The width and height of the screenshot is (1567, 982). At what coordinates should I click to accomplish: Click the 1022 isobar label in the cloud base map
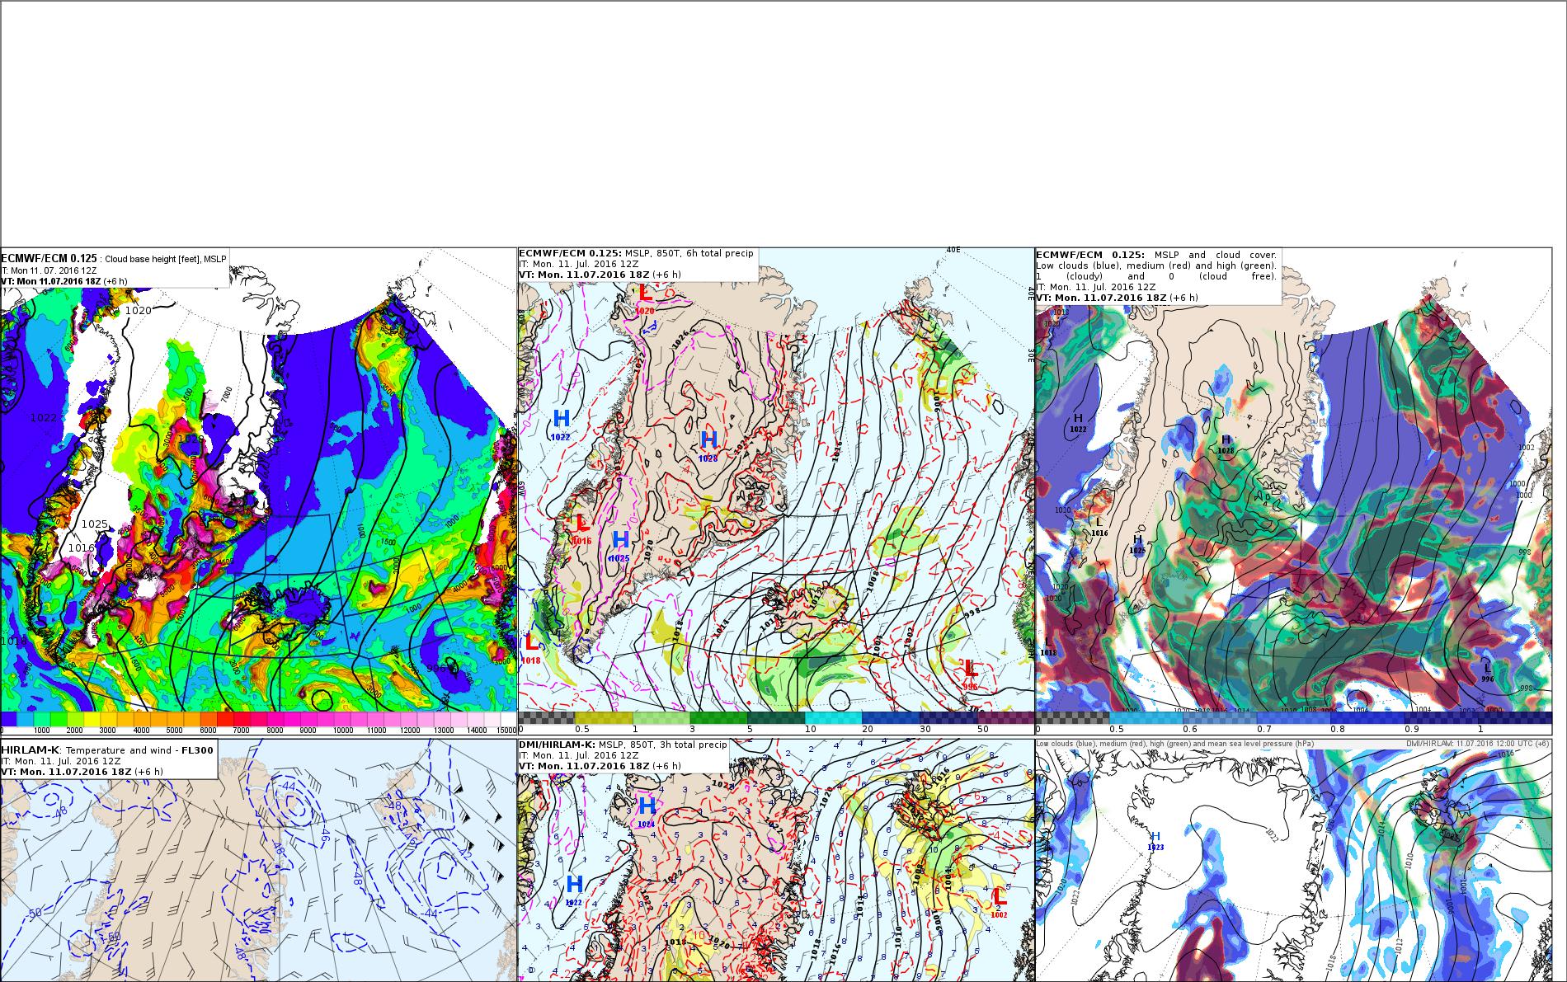pyautogui.click(x=44, y=418)
